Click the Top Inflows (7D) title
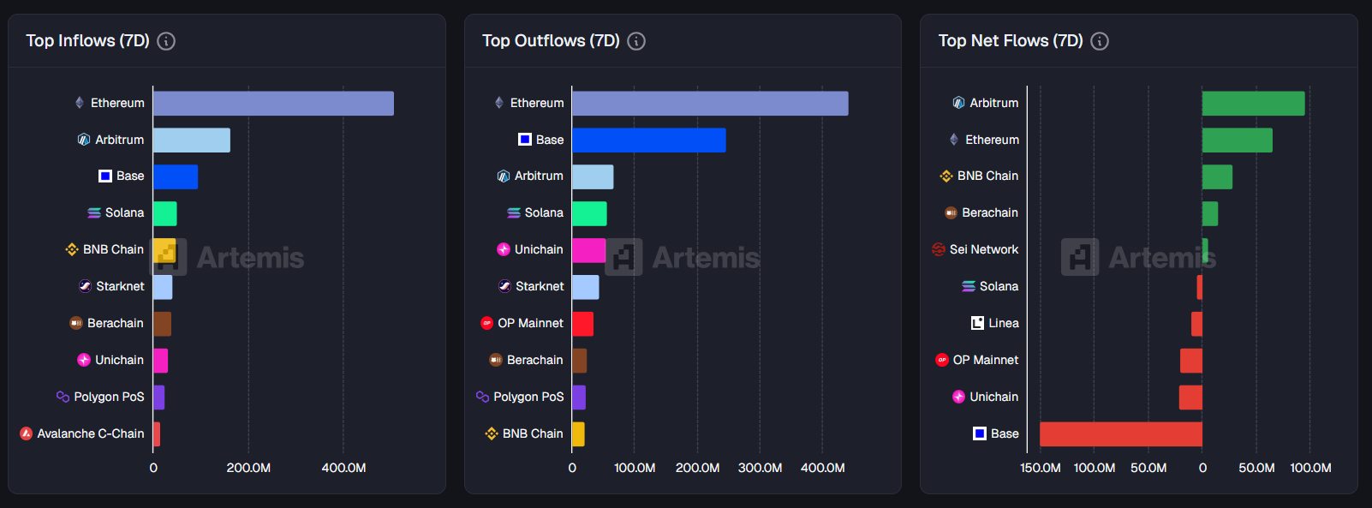This screenshot has width=1372, height=508. pyautogui.click(x=87, y=41)
